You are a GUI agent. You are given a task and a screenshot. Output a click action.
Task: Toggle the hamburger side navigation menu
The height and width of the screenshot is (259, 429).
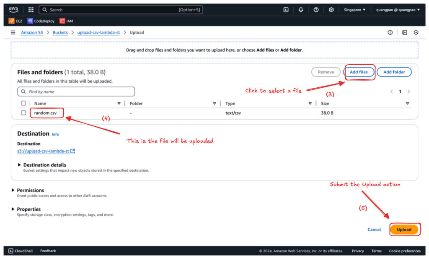click(13, 32)
